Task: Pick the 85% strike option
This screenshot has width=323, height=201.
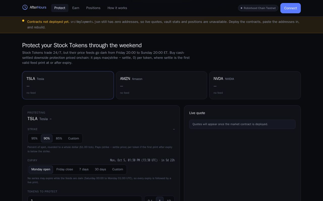Action: coord(59,138)
